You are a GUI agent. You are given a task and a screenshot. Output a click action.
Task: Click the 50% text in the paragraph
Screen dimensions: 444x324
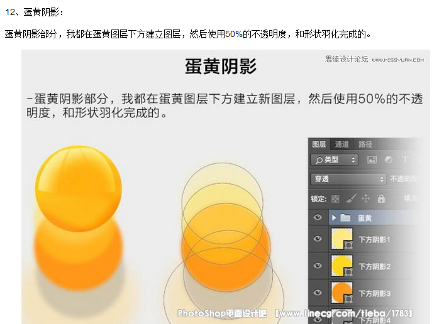(234, 34)
